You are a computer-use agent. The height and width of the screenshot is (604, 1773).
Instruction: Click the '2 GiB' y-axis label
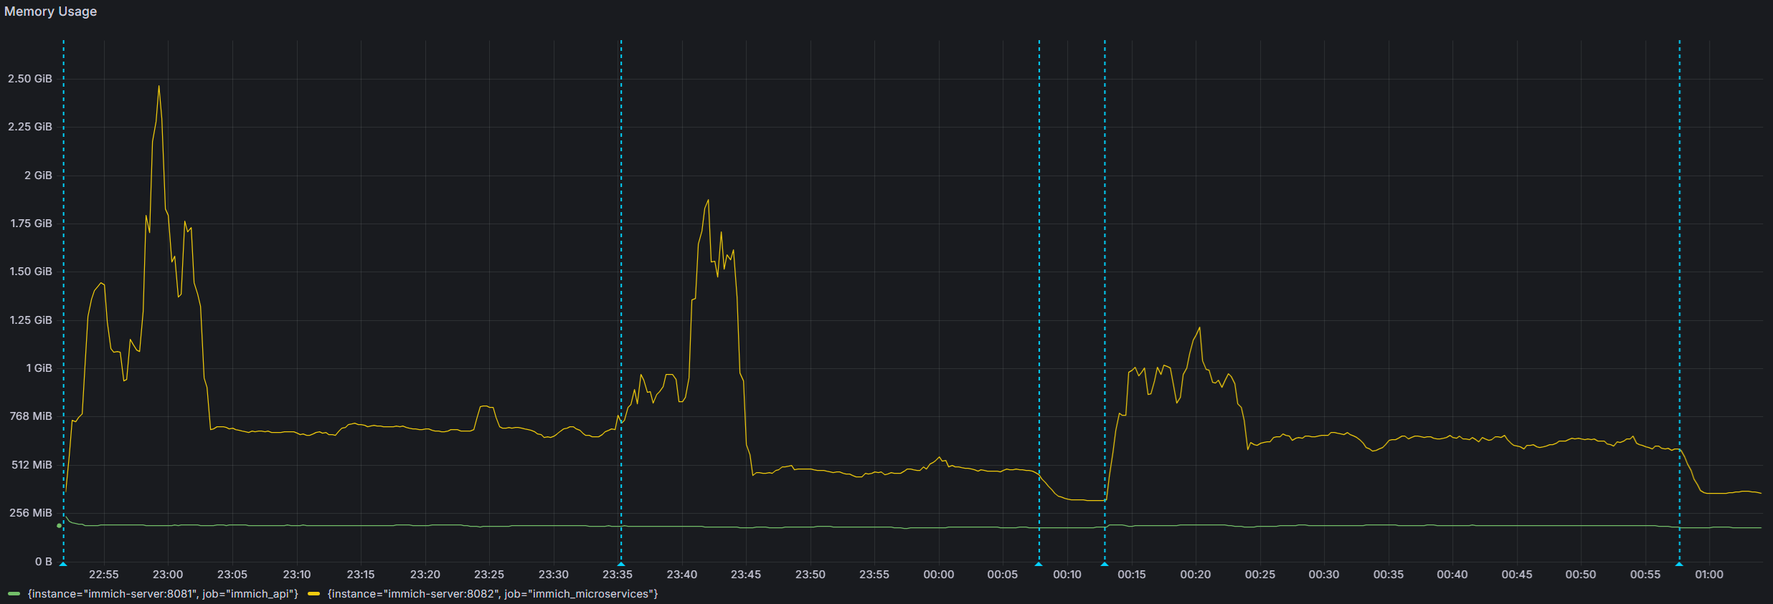pos(38,176)
